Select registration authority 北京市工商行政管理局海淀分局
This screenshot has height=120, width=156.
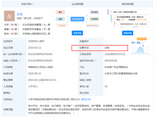(121, 74)
